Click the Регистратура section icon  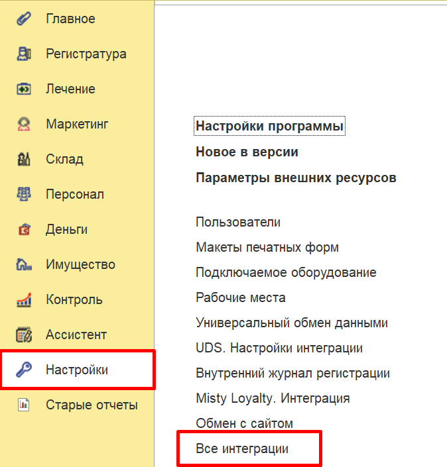tap(24, 54)
